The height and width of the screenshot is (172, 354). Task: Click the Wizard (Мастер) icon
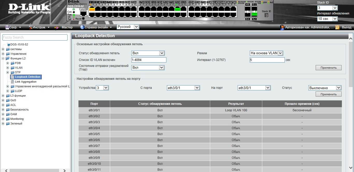57,27
